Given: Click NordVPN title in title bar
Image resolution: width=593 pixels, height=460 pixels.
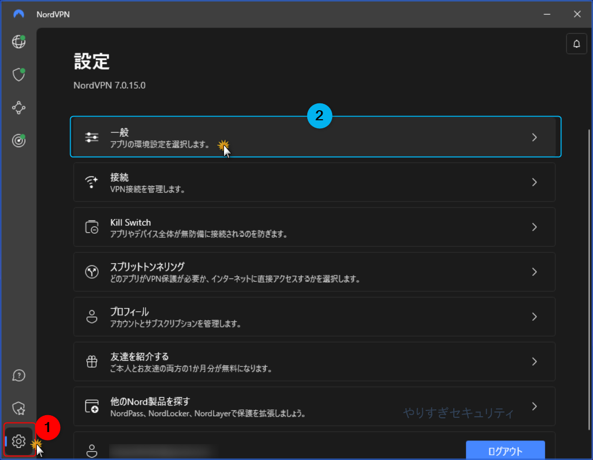Looking at the screenshot, I should pos(53,14).
